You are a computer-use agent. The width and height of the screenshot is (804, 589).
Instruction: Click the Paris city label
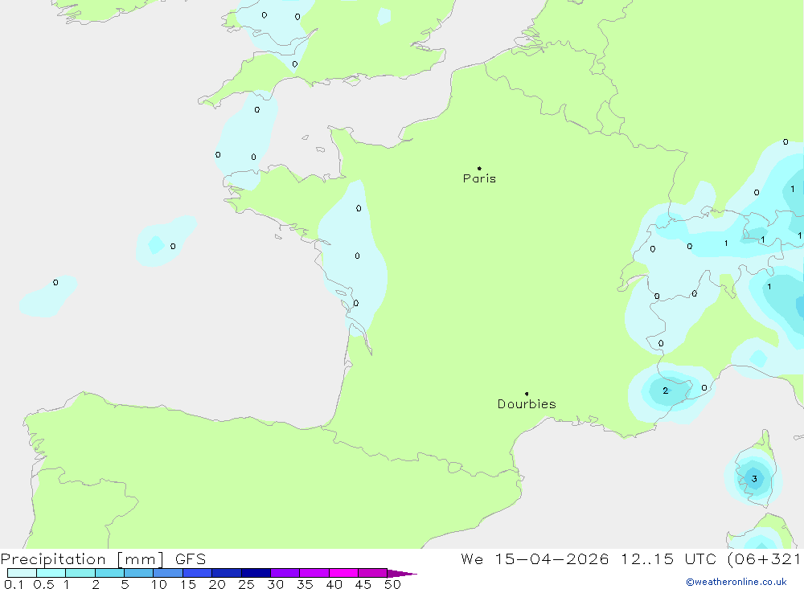coord(479,178)
